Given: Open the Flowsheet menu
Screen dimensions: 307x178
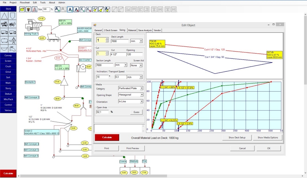Looking at the screenshot, I should [25, 2].
